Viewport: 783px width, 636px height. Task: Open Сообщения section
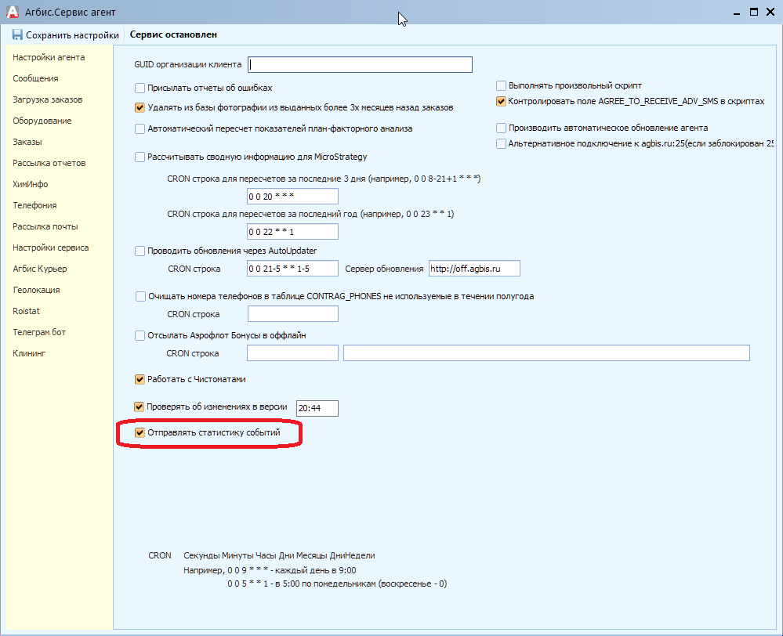35,78
